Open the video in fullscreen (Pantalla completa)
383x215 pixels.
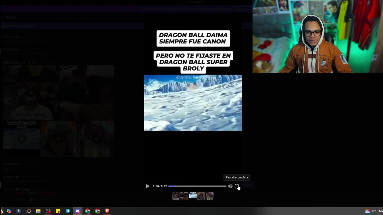237,186
